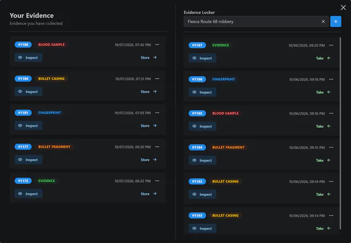Click the EVIDENCE tag on locker item #1167
Viewport: 351px width, 243px height.
(220, 45)
